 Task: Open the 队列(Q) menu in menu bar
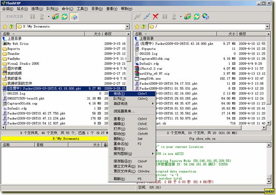click(x=52, y=9)
